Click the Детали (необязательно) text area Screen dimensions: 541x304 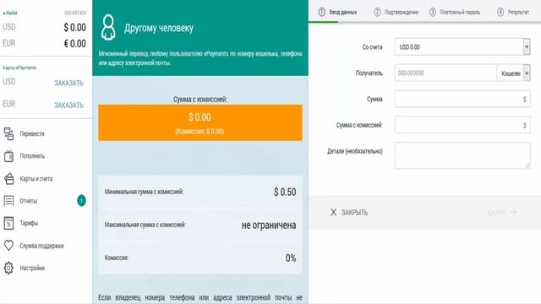click(x=462, y=155)
